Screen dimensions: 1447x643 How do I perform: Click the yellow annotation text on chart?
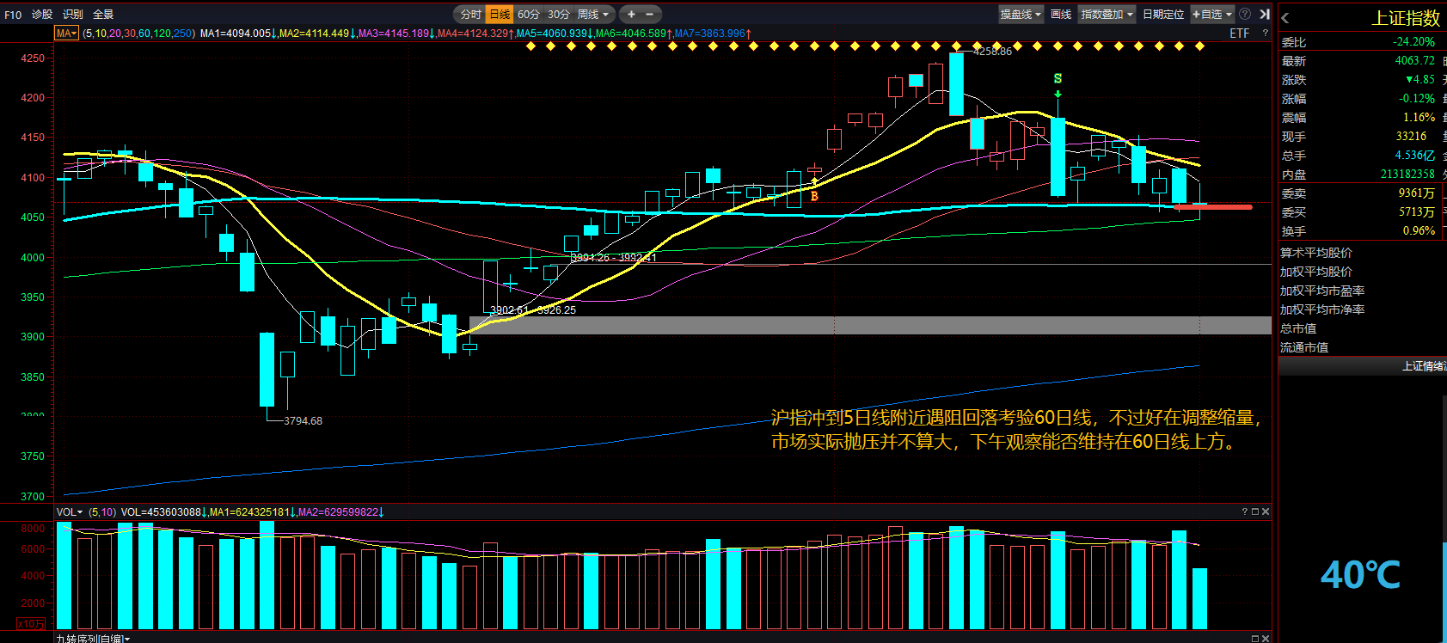pyautogui.click(x=1016, y=430)
